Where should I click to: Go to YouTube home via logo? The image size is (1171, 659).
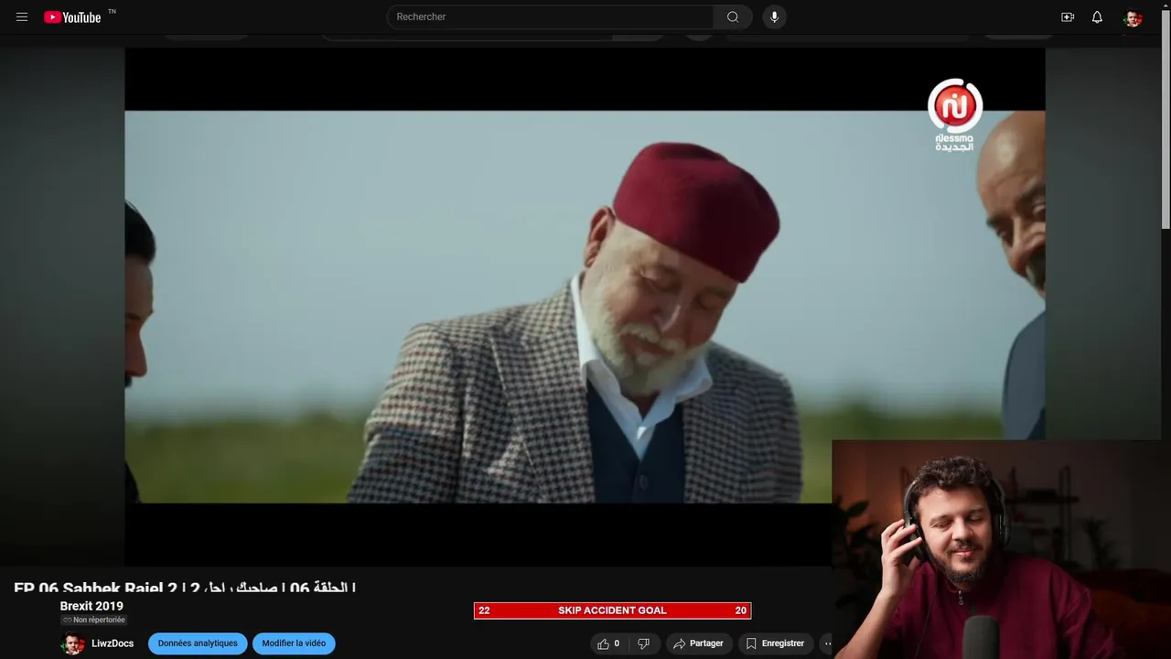pos(72,17)
